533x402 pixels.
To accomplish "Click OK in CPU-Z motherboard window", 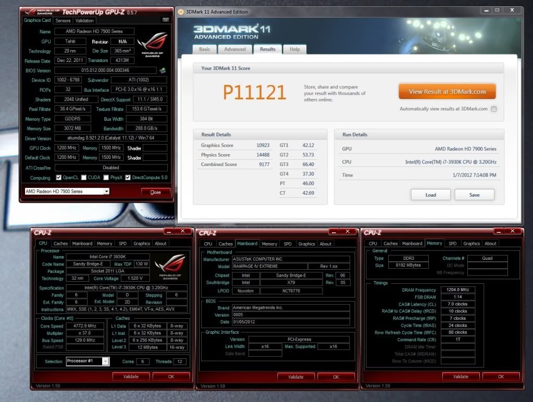I will click(x=336, y=377).
